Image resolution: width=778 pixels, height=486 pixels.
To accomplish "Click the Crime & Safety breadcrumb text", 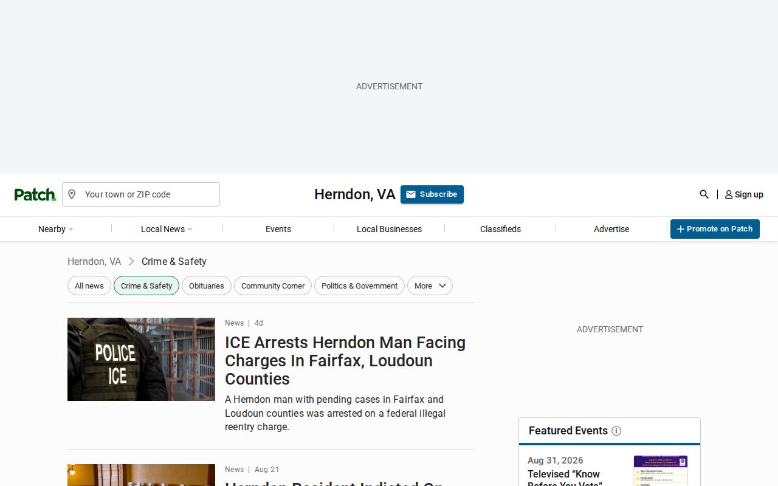I will tap(174, 261).
